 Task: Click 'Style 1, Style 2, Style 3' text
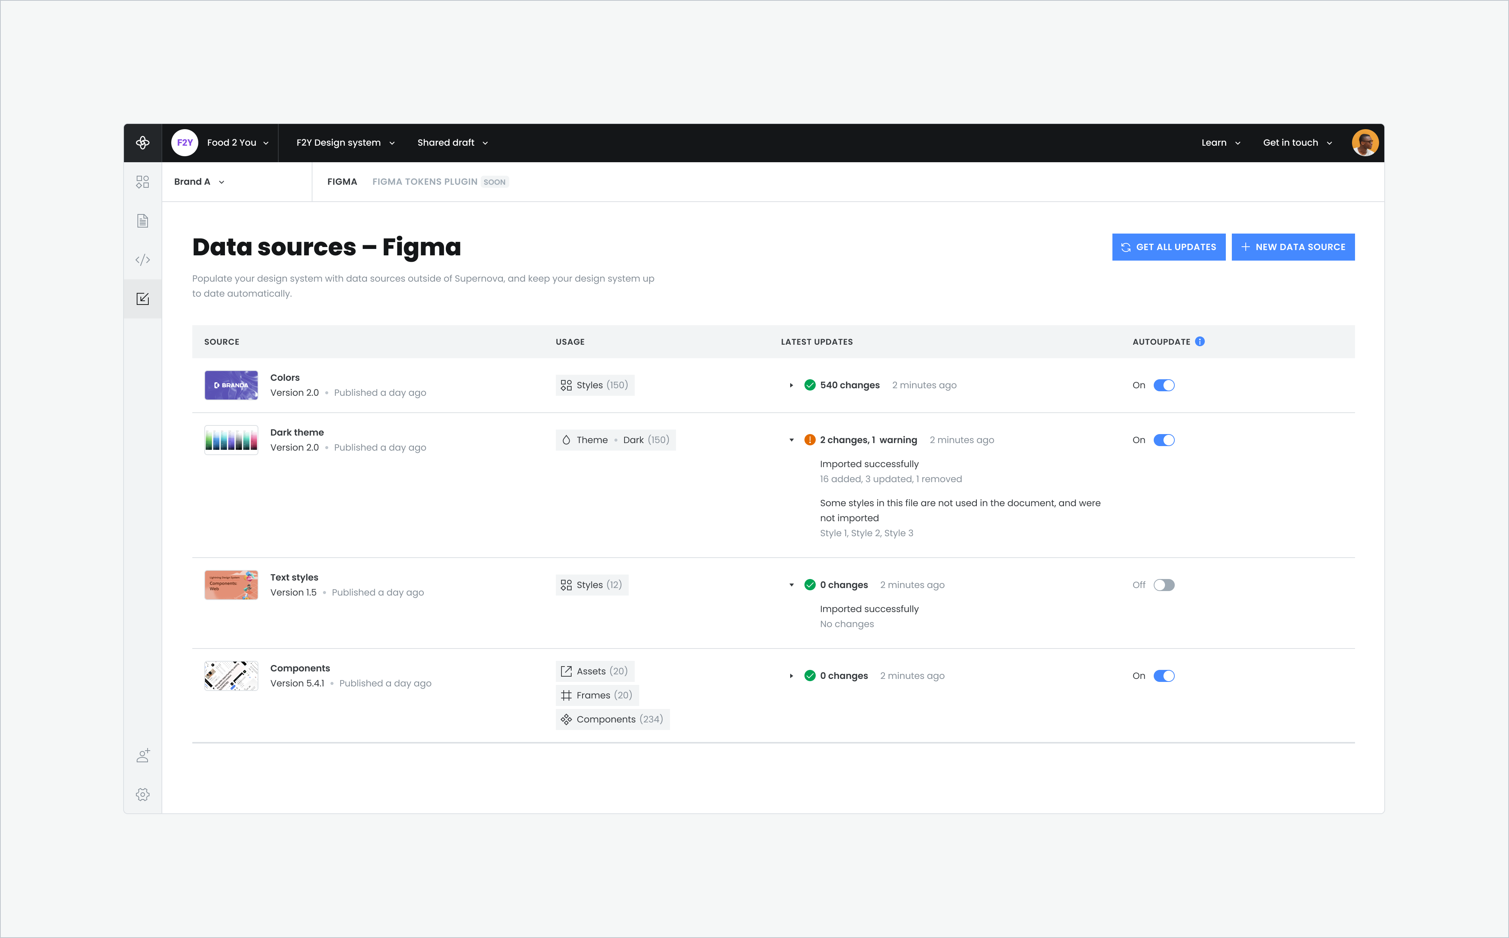click(x=866, y=533)
